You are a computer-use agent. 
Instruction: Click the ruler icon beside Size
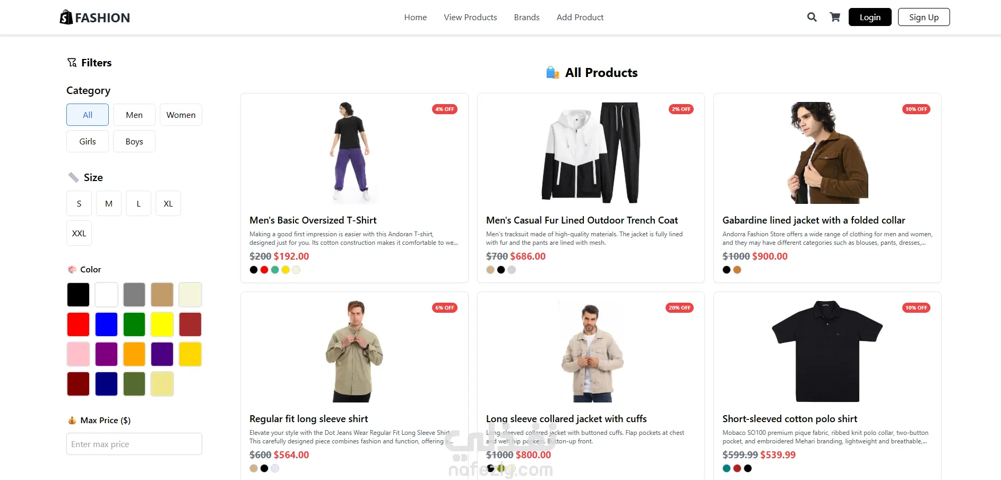coord(73,177)
